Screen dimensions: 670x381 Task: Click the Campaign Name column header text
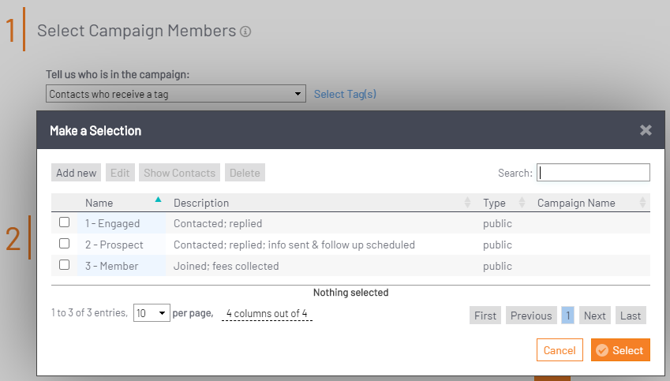[576, 203]
